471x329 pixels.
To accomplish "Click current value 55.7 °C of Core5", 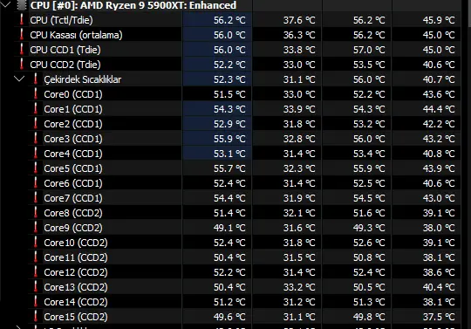I will (x=229, y=168).
